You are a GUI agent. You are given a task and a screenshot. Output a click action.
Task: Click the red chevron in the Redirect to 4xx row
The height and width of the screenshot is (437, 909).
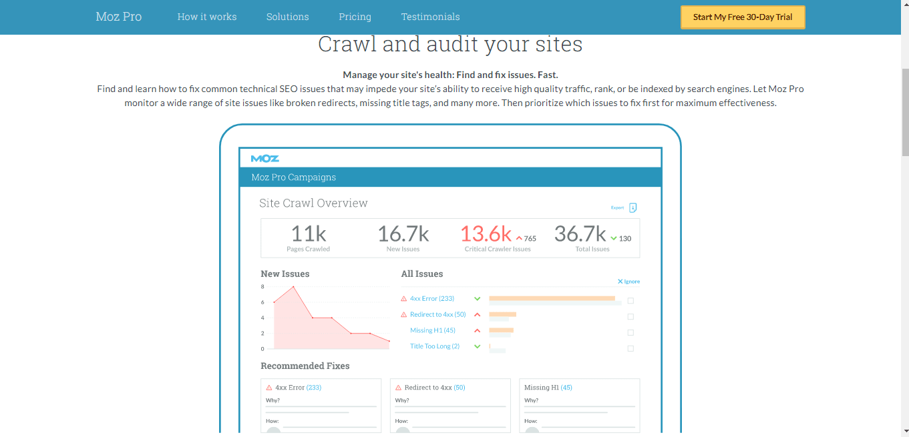click(478, 315)
